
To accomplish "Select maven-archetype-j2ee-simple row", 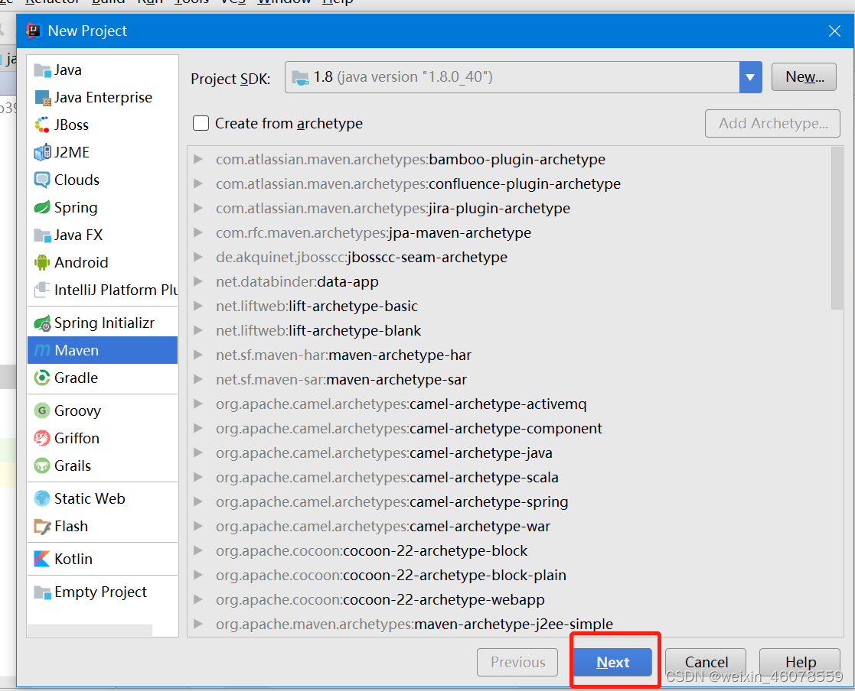I will click(x=509, y=624).
